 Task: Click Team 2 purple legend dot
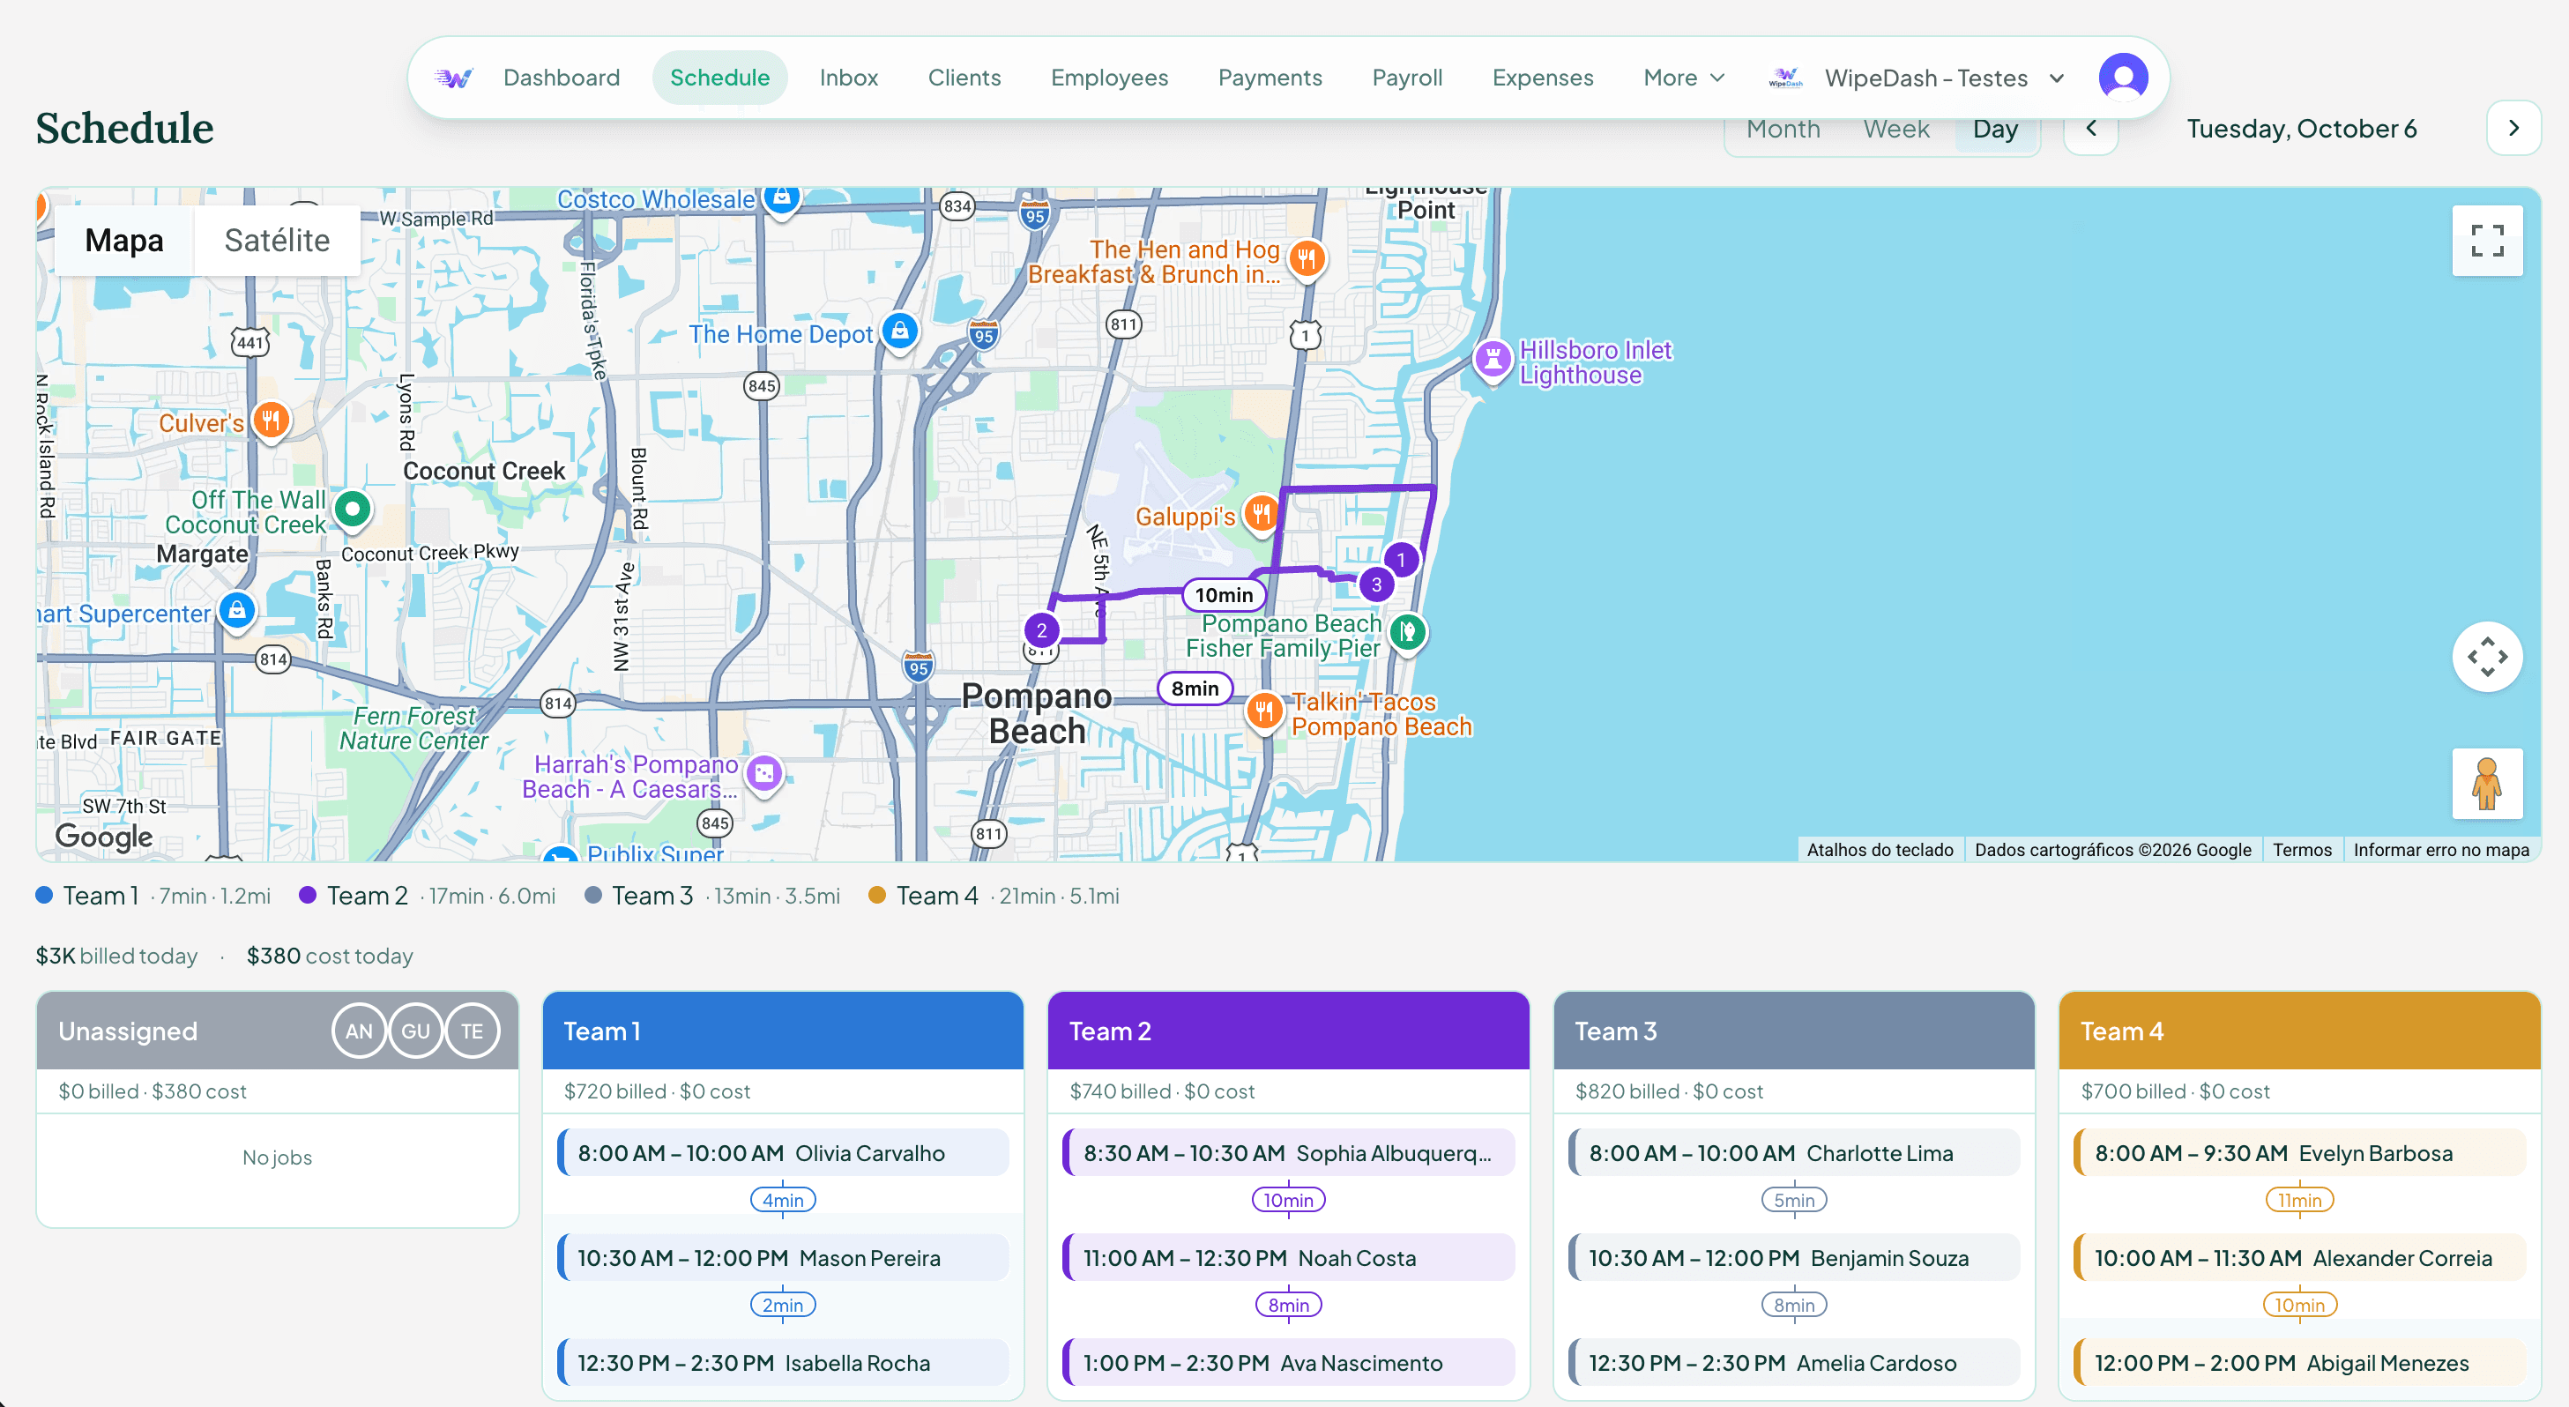pyautogui.click(x=309, y=896)
